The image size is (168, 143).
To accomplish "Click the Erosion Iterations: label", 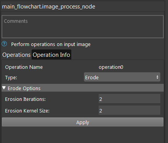I will click(25, 99).
